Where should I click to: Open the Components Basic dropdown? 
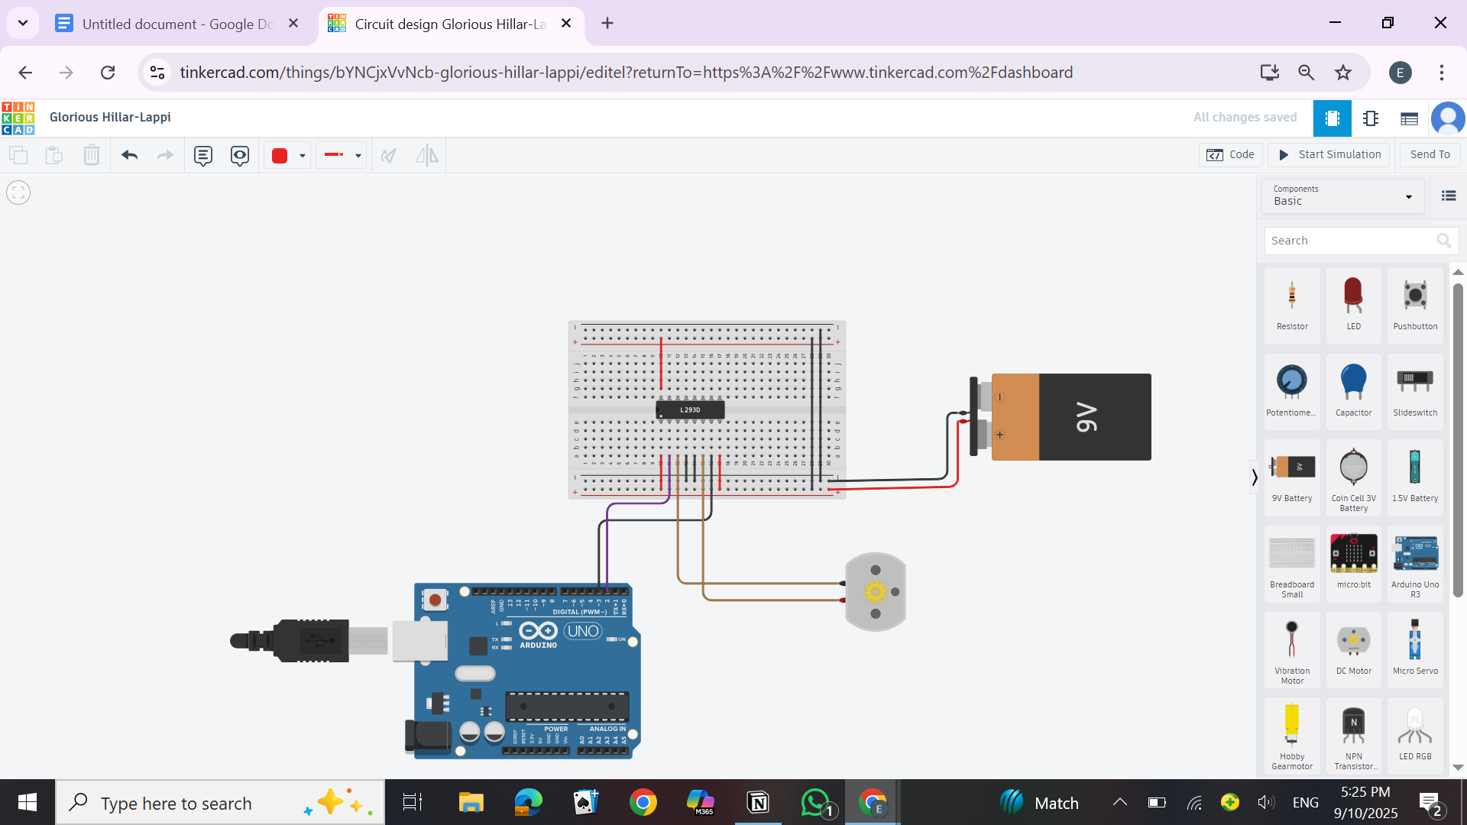point(1342,196)
